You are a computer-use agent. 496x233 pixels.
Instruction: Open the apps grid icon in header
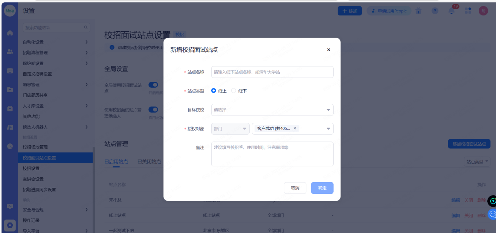tap(468, 11)
